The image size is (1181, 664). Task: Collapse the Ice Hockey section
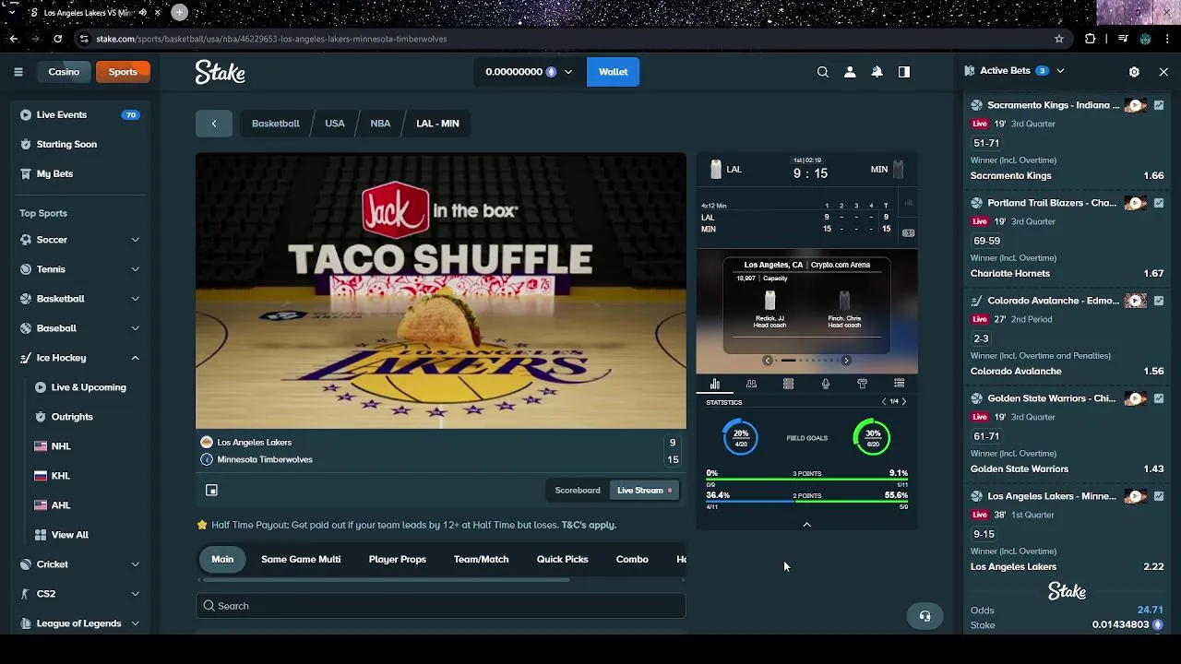click(x=135, y=358)
